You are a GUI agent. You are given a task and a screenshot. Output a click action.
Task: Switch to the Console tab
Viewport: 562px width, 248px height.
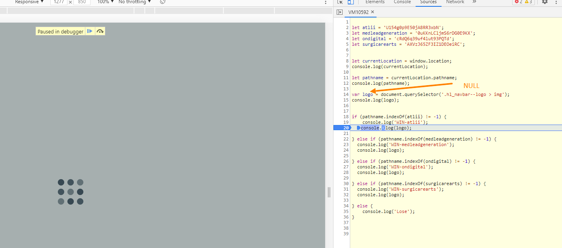[402, 2]
